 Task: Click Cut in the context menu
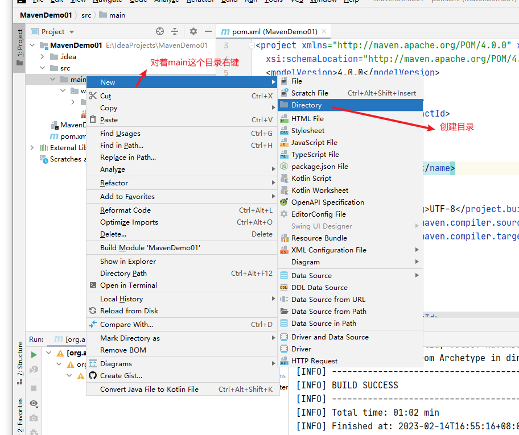click(x=182, y=96)
